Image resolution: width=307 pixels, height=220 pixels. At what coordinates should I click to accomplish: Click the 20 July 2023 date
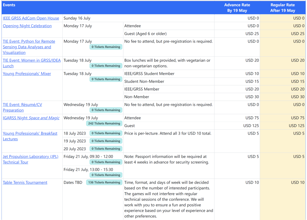[74, 149]
